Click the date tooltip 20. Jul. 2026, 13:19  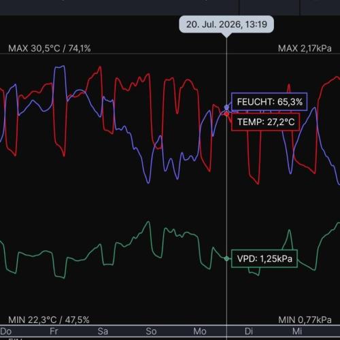tap(226, 24)
